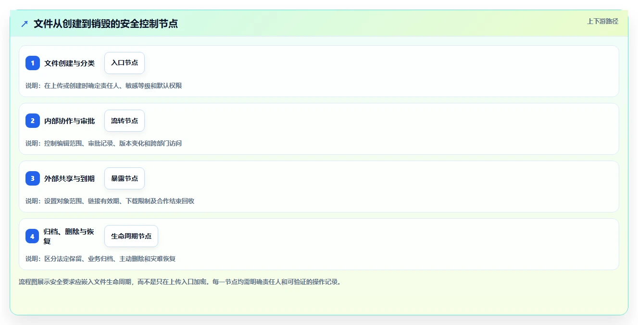Click the footer note starting 流程图展示安全要求
The height and width of the screenshot is (325, 638).
coord(180,282)
